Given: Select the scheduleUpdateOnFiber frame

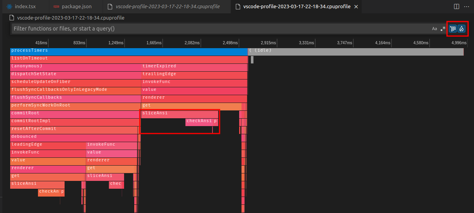Looking at the screenshot, I should 76,83.
